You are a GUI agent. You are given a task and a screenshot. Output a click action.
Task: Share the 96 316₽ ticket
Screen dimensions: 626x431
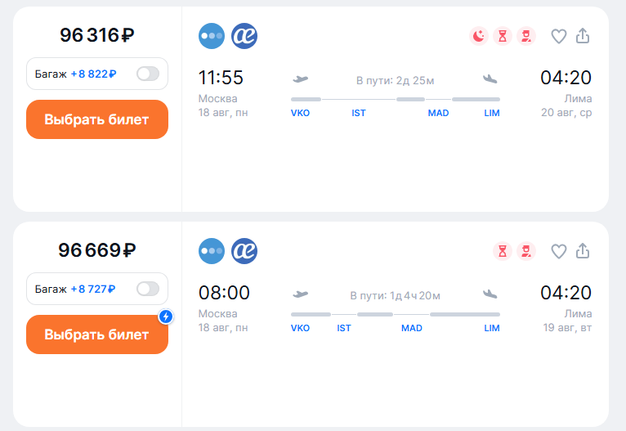(583, 36)
